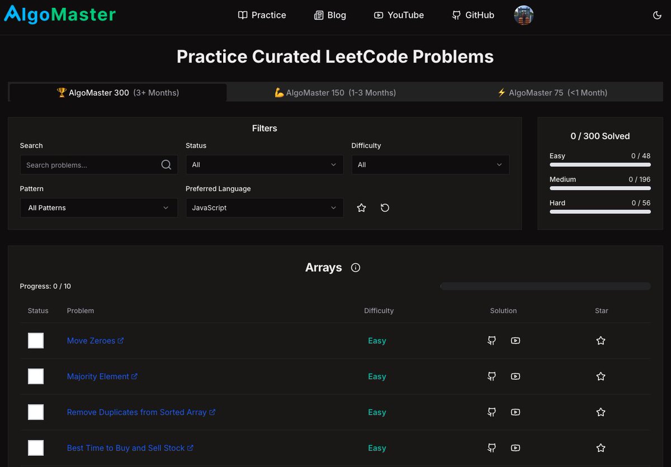Viewport: 671px width, 467px height.
Task: Star the Majority Element problem
Action: (601, 377)
